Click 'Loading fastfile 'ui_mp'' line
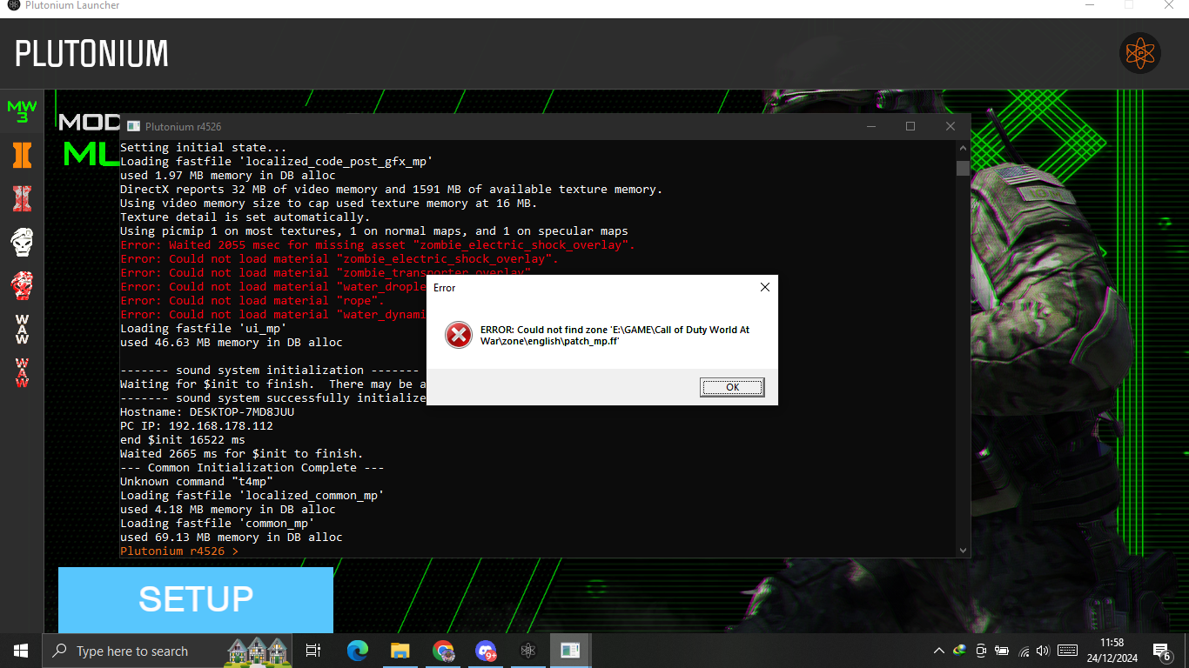This screenshot has width=1189, height=668. tap(204, 328)
